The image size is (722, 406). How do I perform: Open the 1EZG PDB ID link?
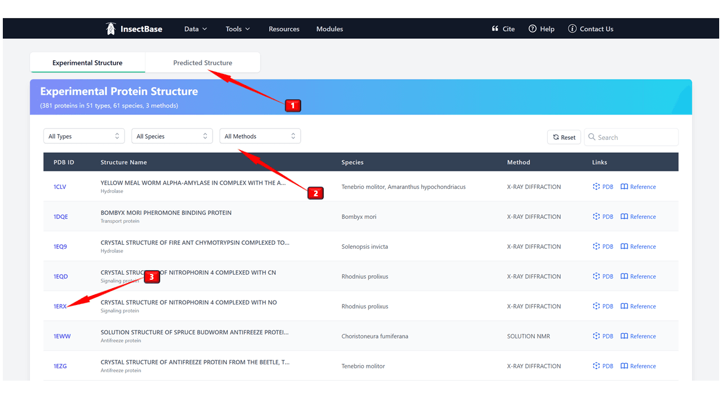point(60,366)
